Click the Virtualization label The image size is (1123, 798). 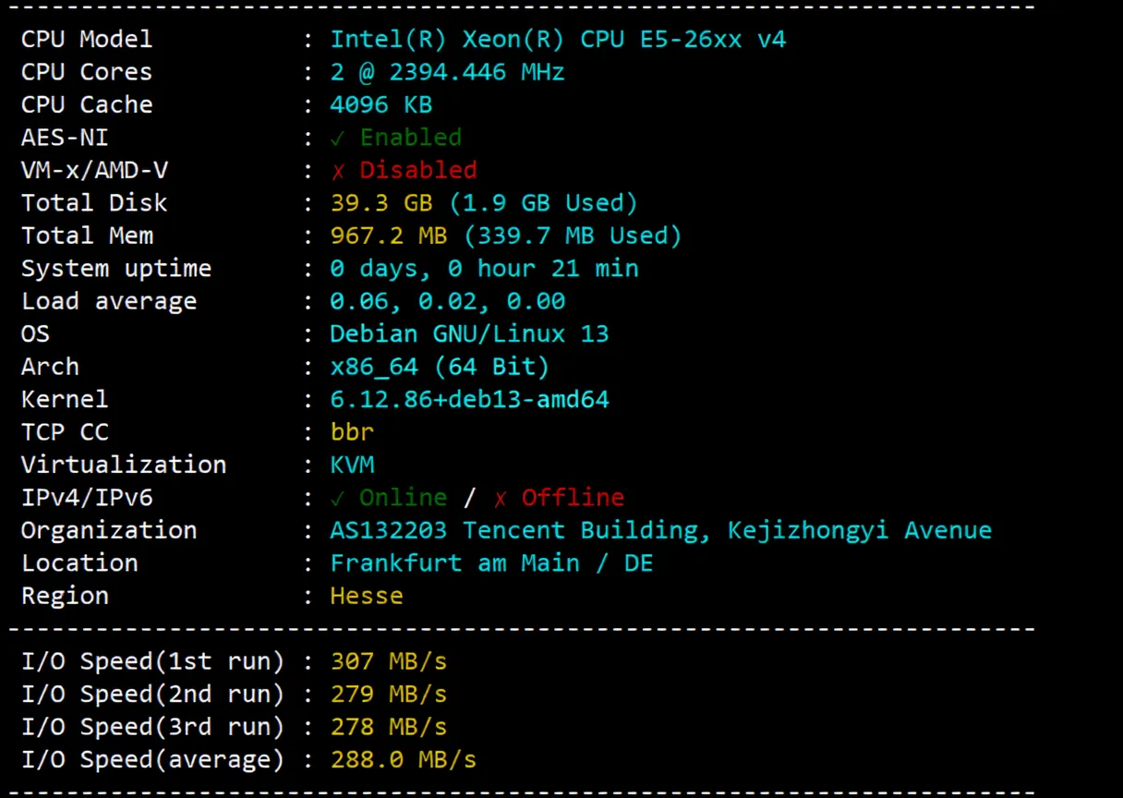pyautogui.click(x=124, y=465)
